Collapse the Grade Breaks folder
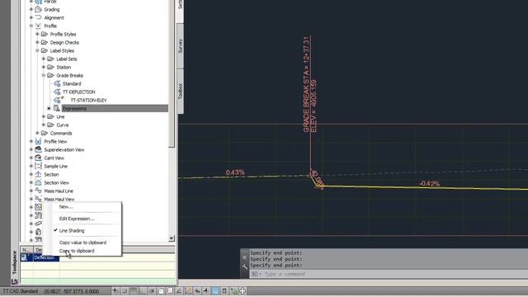Screen dimensions: 528x297 click(44, 75)
